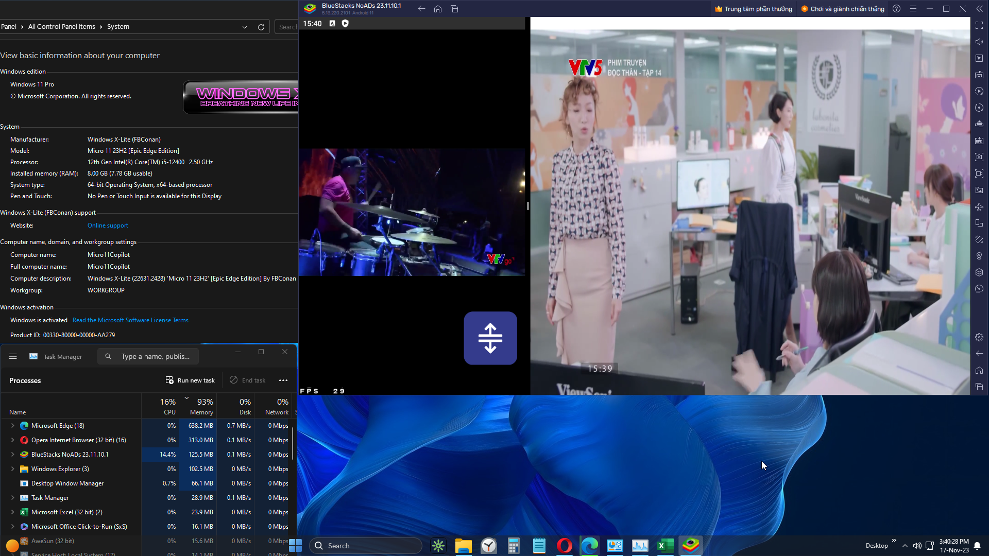This screenshot has height=556, width=989.
Task: Expand Microsoft Office Click-to-Run process row
Action: [x=12, y=527]
